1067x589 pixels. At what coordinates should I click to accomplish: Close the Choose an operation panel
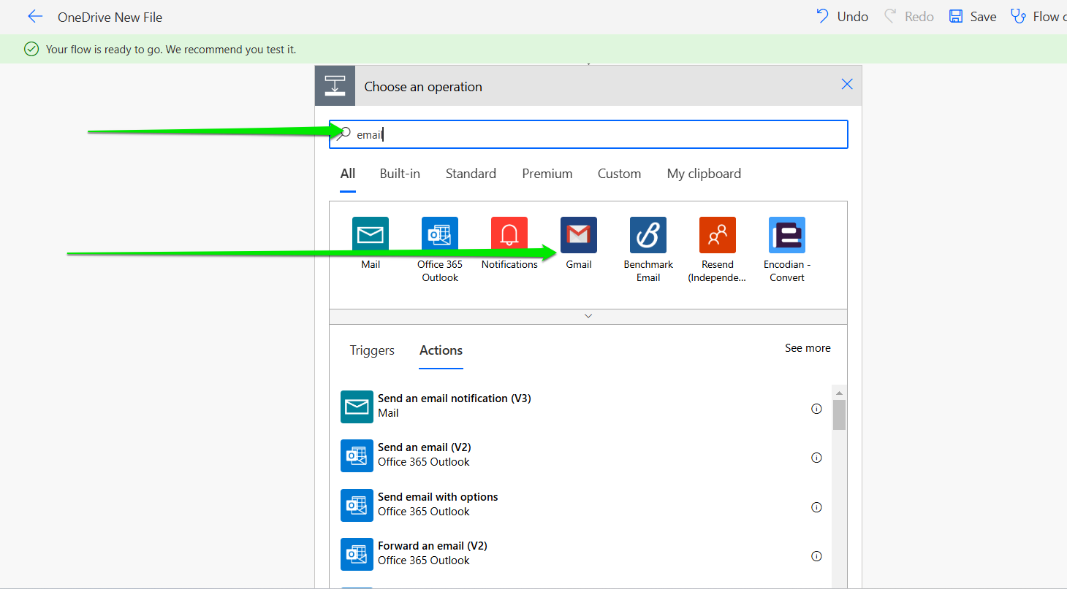[847, 85]
